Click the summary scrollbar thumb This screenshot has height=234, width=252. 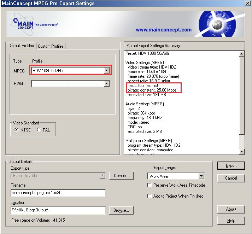coord(241,95)
